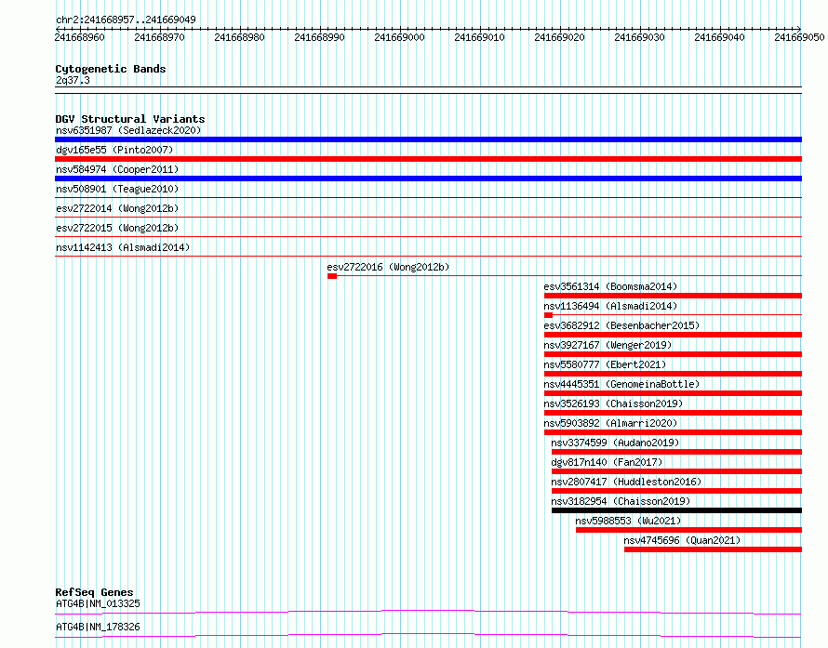
Task: Open esv2722016 (Wong2012b) variant label
Action: [388, 267]
